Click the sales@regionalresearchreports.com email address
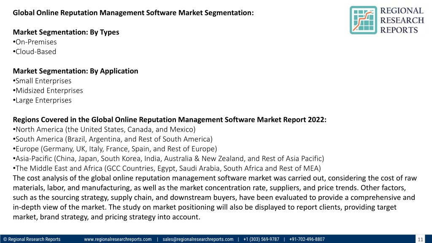 [x=198, y=239]
